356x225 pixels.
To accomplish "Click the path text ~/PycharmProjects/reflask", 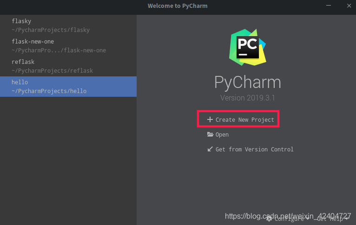I will point(52,70).
